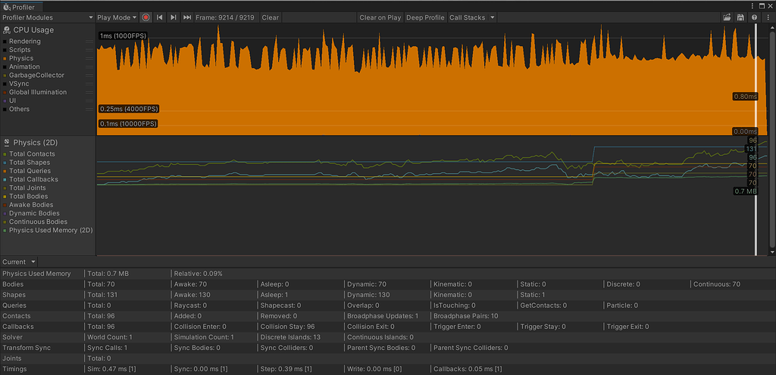Image resolution: width=776 pixels, height=375 pixels.
Task: Step to next frame
Action: coord(174,17)
